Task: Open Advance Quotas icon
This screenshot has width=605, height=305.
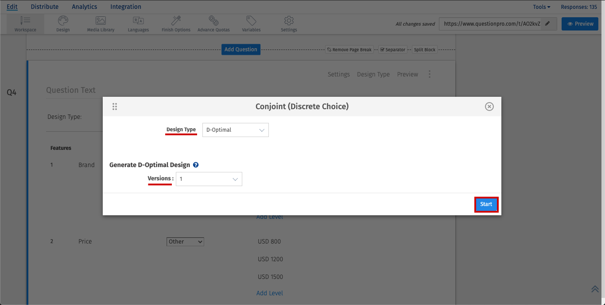Action: tap(213, 21)
